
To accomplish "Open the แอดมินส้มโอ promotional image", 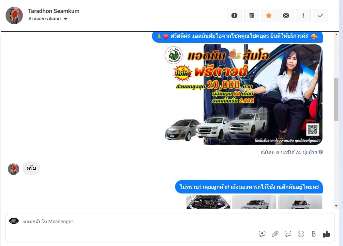I will click(x=242, y=95).
